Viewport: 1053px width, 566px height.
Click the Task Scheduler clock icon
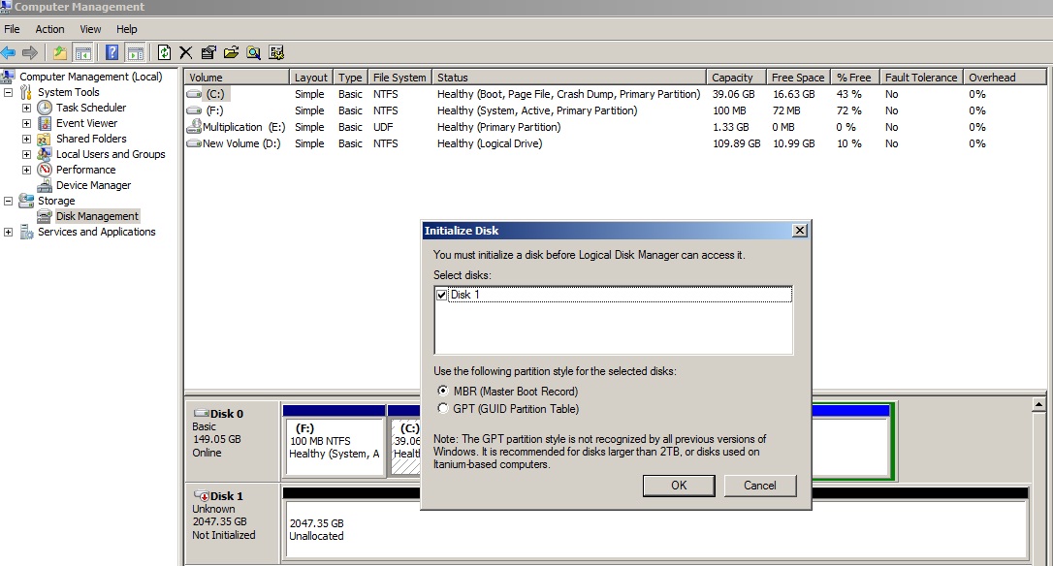[45, 108]
